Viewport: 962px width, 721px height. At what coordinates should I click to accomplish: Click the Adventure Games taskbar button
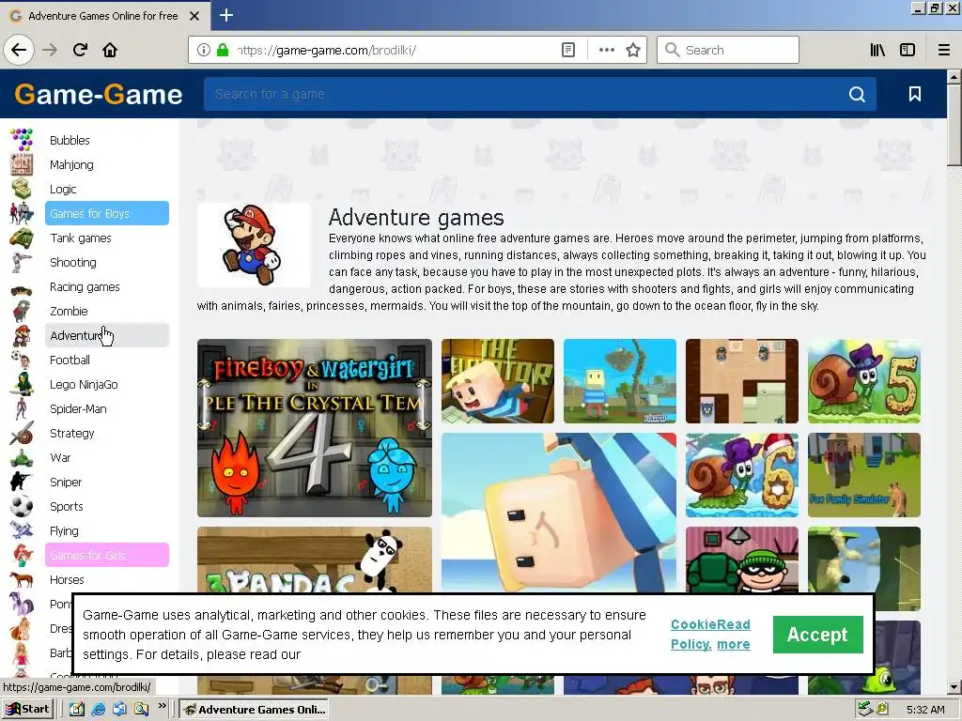(x=254, y=710)
